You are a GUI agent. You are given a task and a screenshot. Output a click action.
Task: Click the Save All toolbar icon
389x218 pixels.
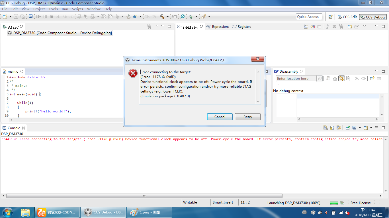coord(22,17)
